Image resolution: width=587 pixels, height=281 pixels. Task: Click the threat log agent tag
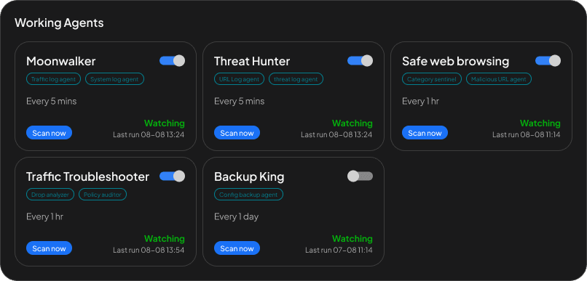pyautogui.click(x=296, y=79)
